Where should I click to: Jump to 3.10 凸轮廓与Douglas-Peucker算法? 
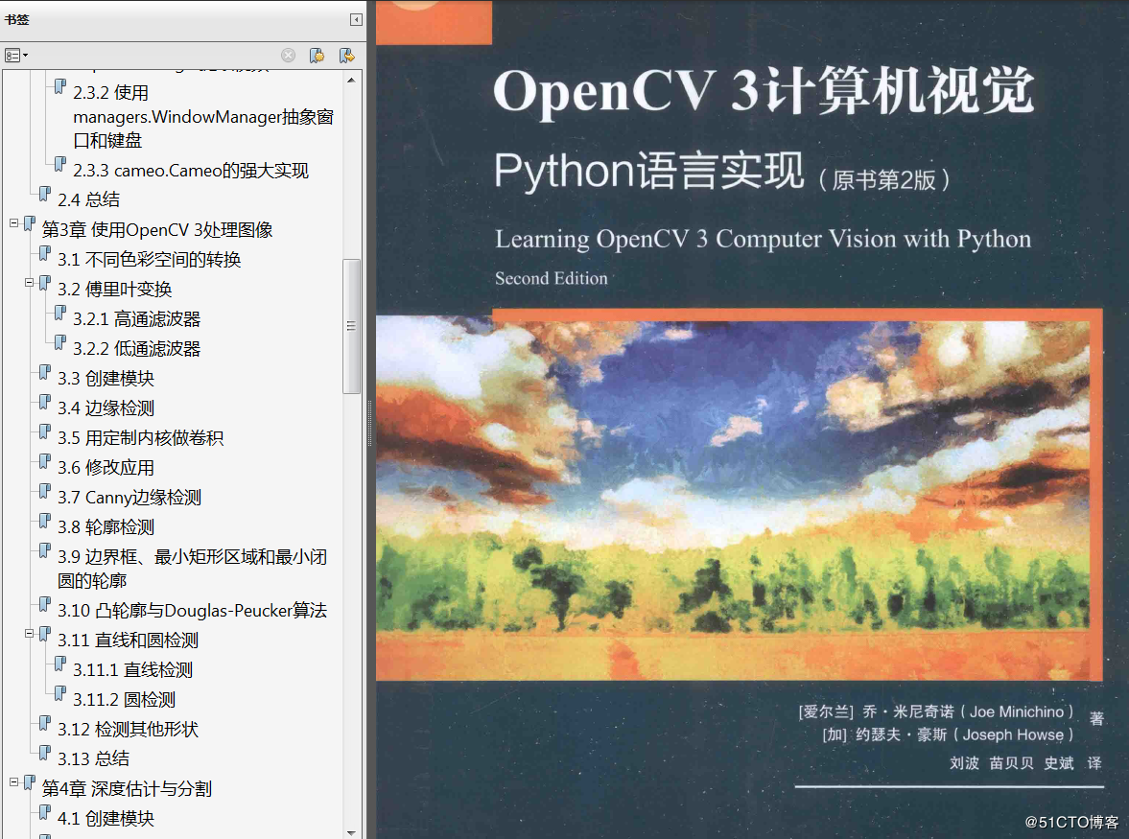(x=192, y=610)
